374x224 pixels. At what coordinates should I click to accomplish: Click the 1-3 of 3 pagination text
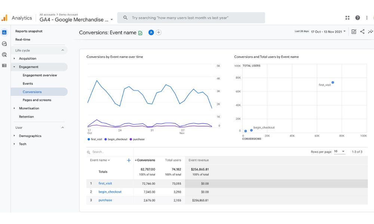357,152
